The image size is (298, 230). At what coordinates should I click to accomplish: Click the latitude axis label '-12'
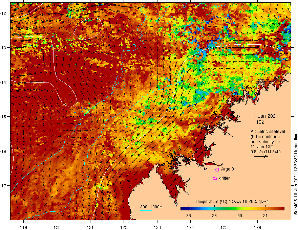pyautogui.click(x=3, y=13)
